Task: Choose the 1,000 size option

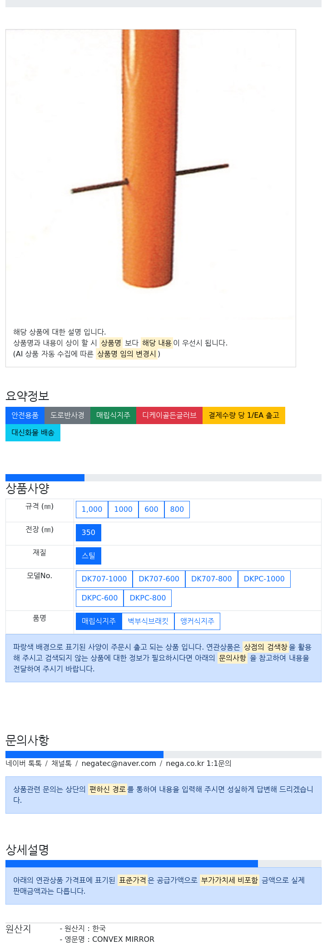Action: 92,510
